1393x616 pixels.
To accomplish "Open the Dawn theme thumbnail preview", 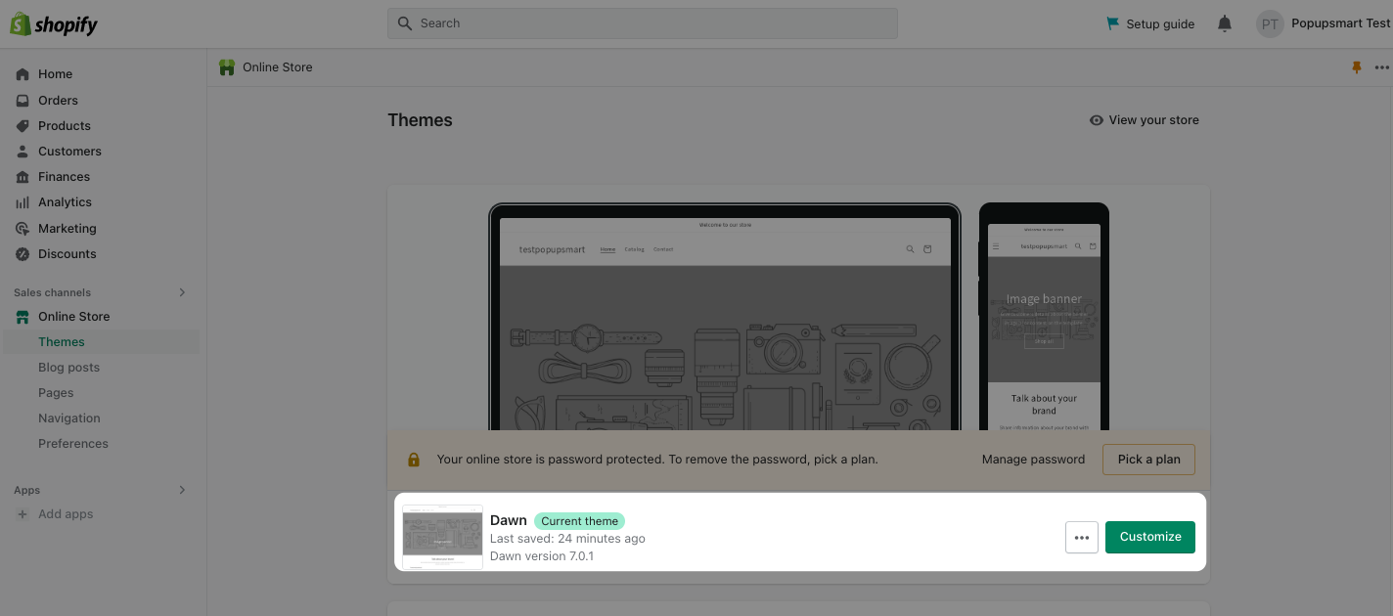I will [442, 536].
